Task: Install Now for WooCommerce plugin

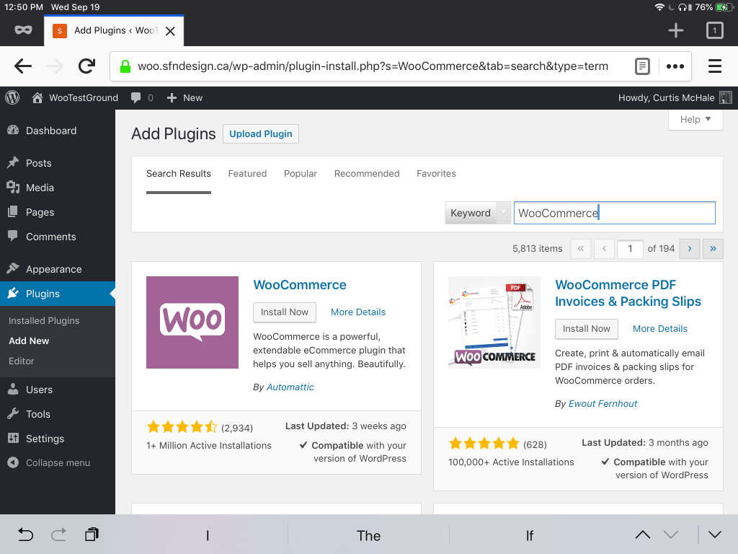Action: pyautogui.click(x=284, y=312)
